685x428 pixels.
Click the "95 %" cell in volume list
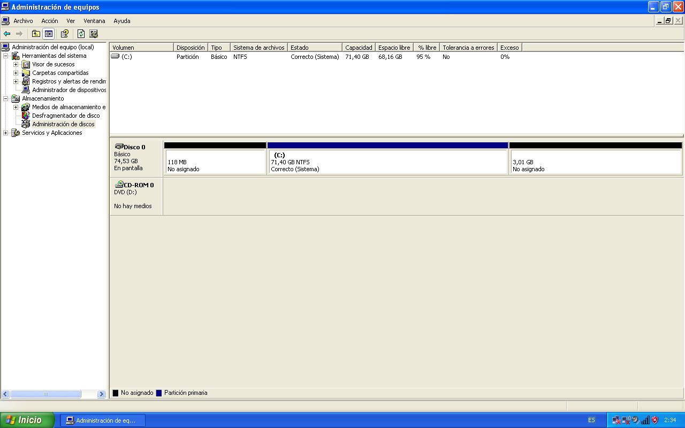423,57
